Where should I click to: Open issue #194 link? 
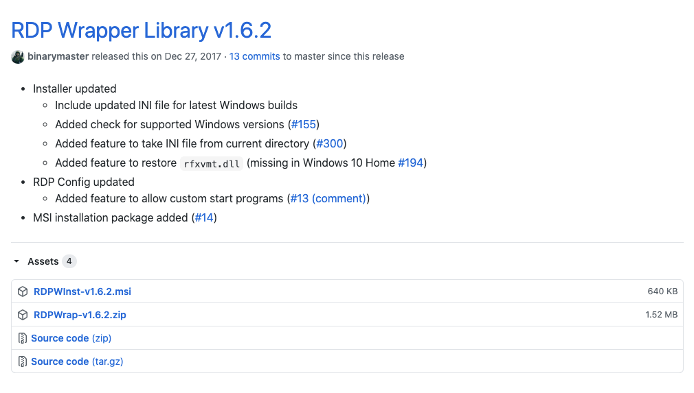tap(411, 163)
